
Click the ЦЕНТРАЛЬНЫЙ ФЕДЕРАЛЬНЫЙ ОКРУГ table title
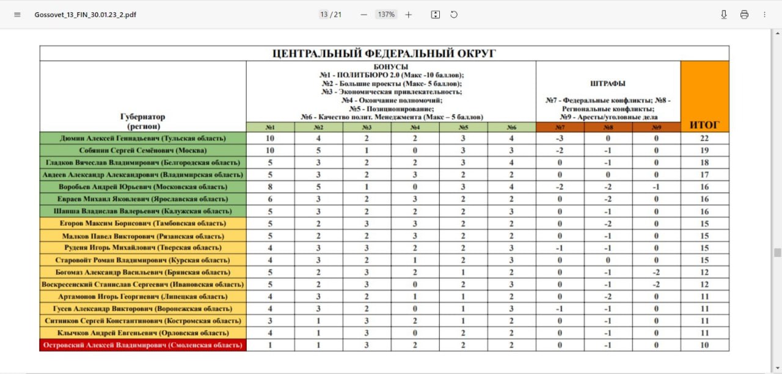pyautogui.click(x=384, y=53)
